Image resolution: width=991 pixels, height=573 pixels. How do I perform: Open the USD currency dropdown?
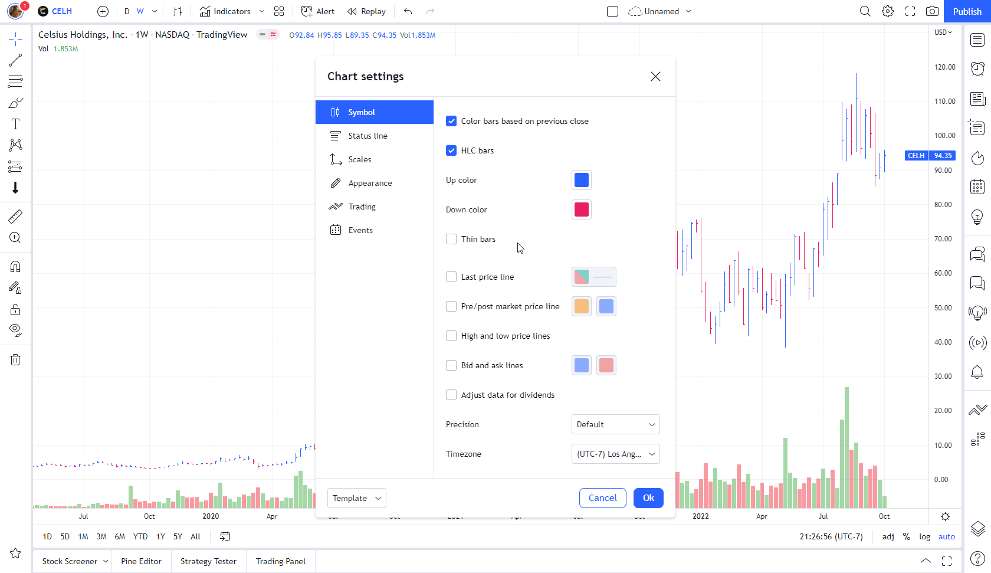(x=943, y=32)
